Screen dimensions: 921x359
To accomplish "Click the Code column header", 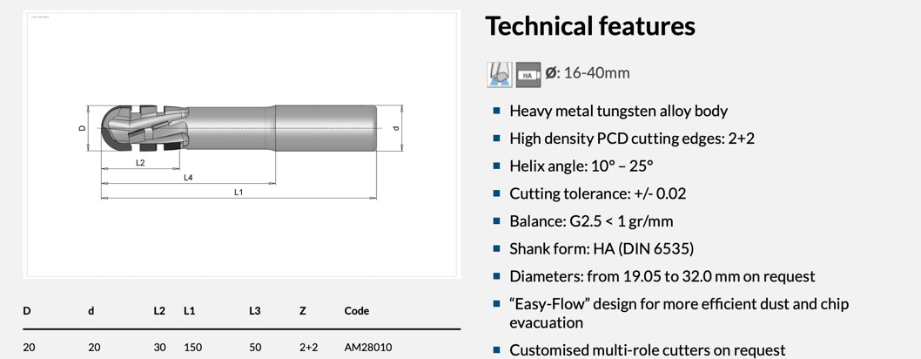I will tap(357, 310).
